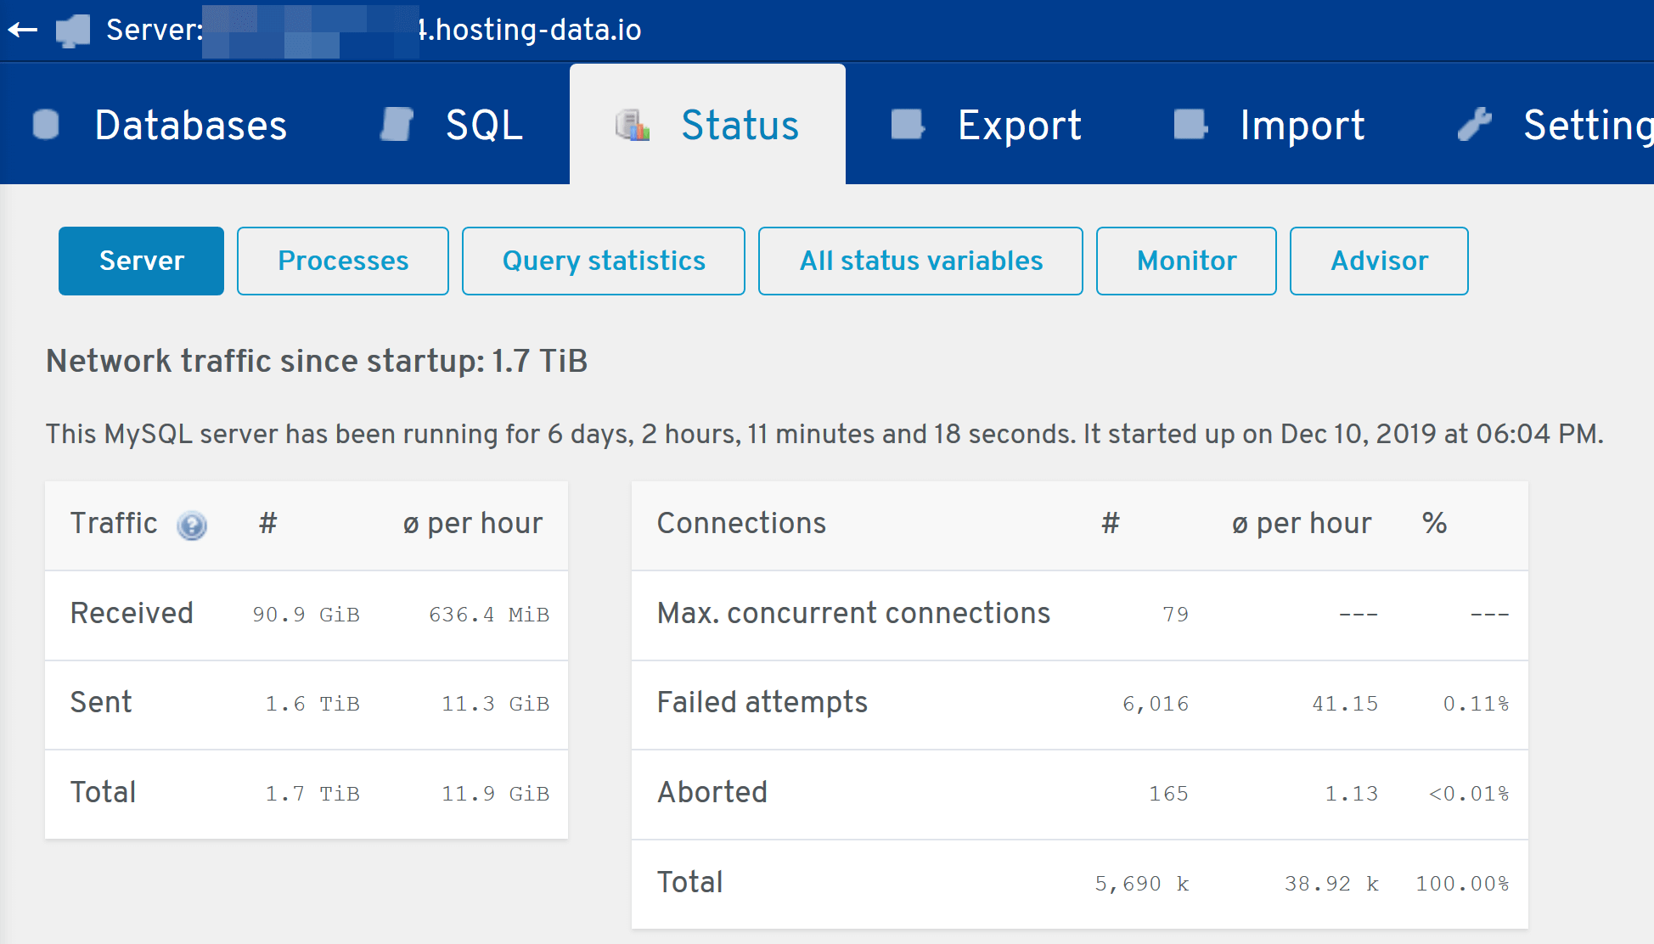Viewport: 1654px width, 944px height.
Task: Click the Databases tab cylinder icon
Action: pyautogui.click(x=46, y=125)
